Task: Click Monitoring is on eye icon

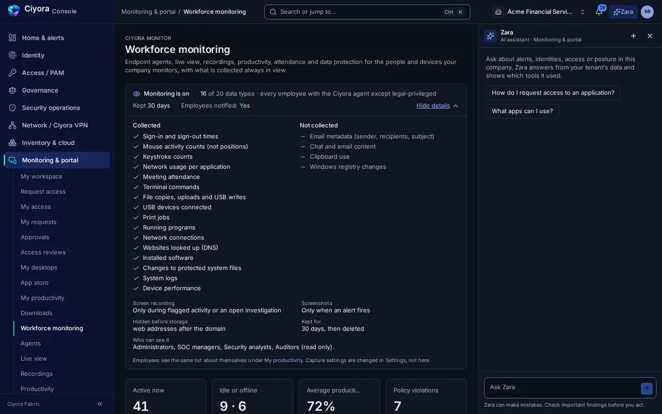Action: pos(137,94)
